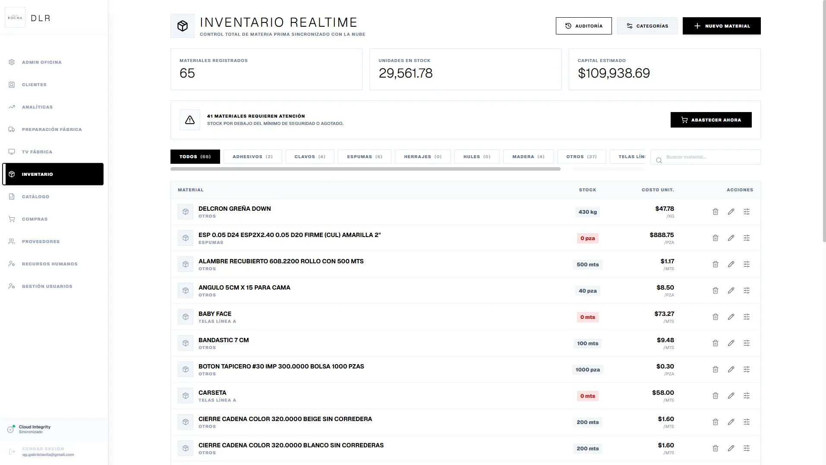Click the warning triangle alert icon
The image size is (826, 465).
[x=190, y=120]
